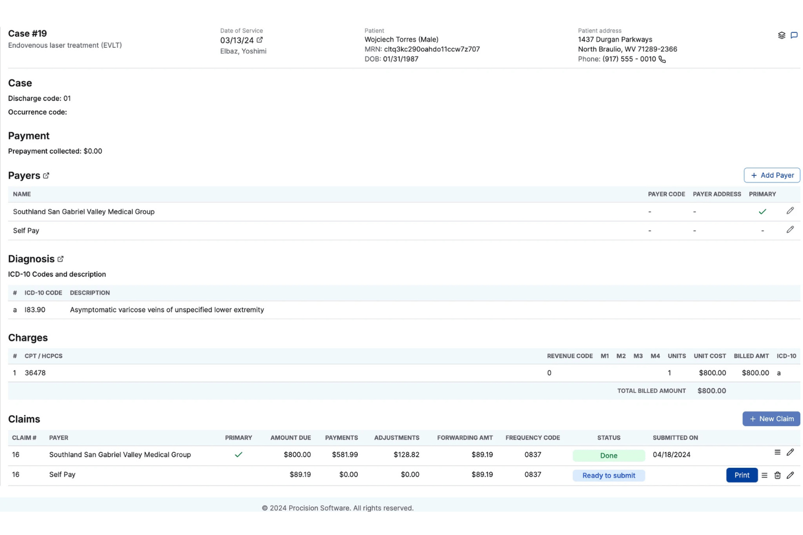Click the Add Payer button
The image size is (803, 535).
point(772,175)
